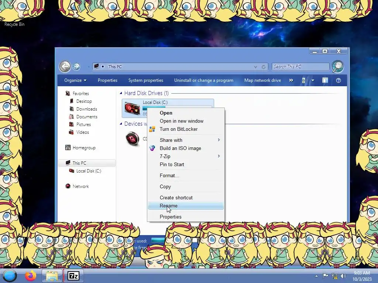Click File Explorer taskbar button
This screenshot has width=378, height=283.
click(x=52, y=276)
